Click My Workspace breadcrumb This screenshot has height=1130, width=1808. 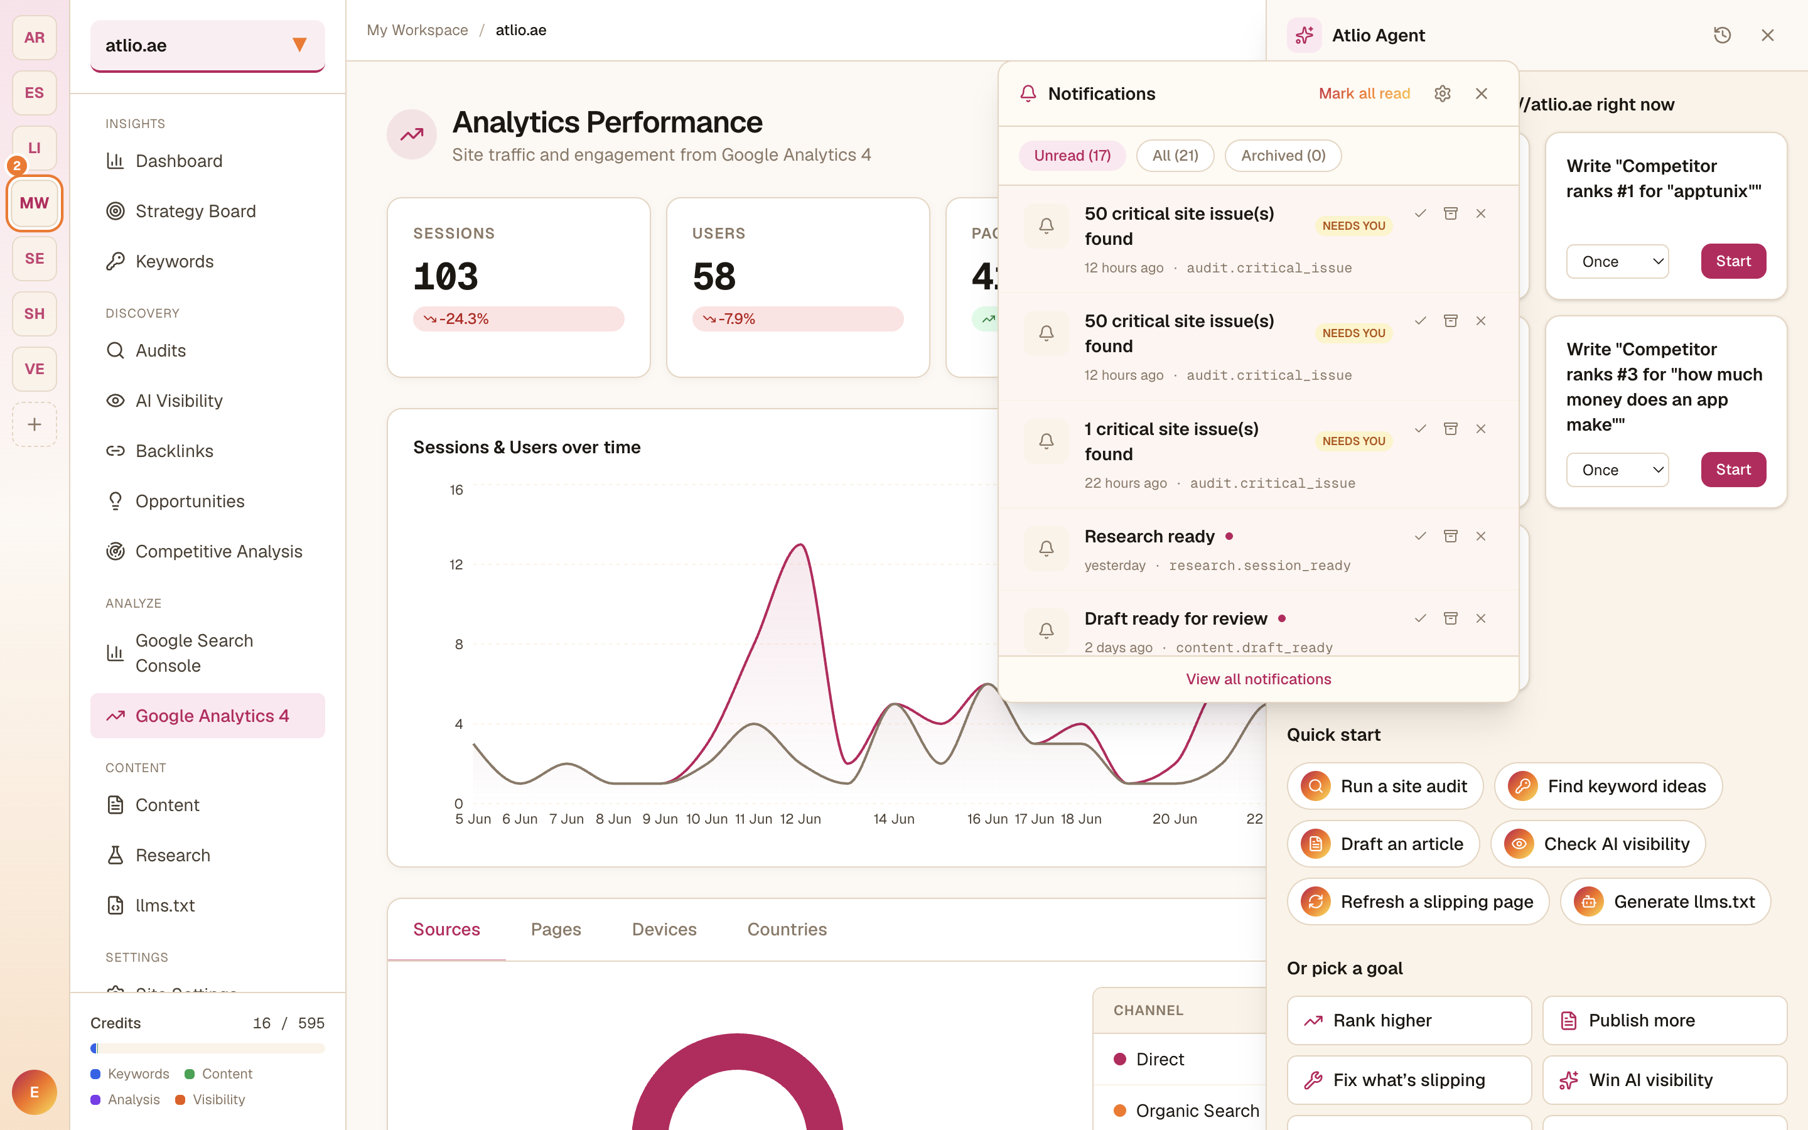tap(417, 30)
